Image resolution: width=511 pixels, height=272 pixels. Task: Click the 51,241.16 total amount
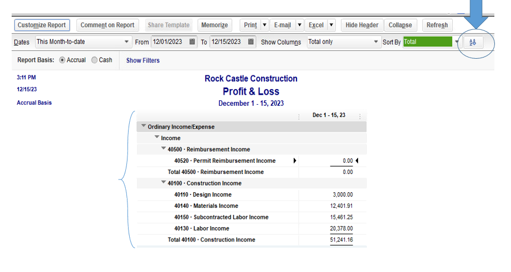pos(341,240)
